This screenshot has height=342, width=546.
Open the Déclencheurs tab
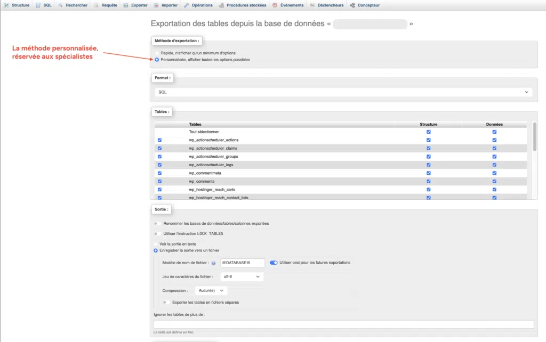[x=327, y=5]
